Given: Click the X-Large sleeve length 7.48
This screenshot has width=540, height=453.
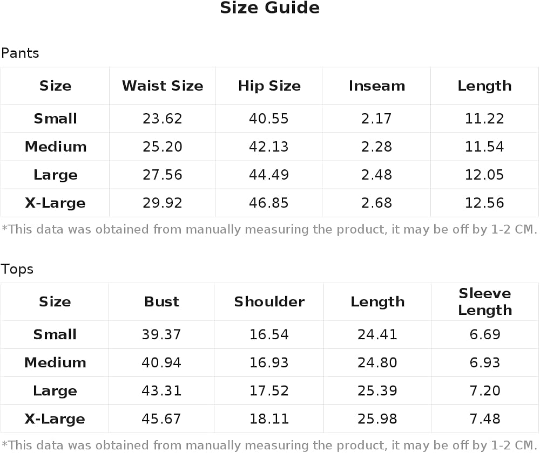Looking at the screenshot, I should click(x=484, y=419).
